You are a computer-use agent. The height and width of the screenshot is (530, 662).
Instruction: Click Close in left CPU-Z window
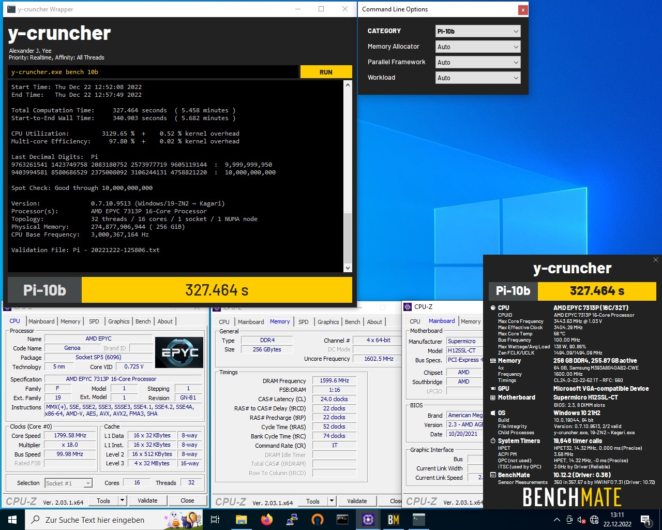pyautogui.click(x=187, y=500)
